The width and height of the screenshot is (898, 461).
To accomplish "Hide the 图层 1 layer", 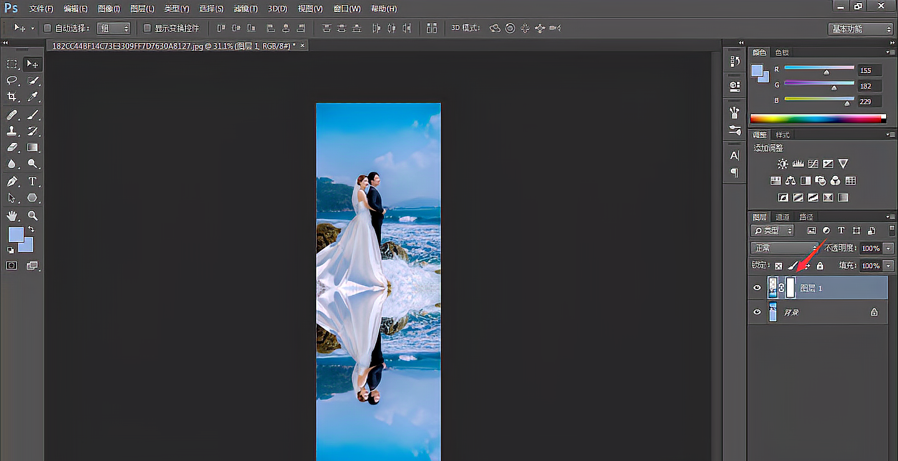I will [x=757, y=288].
